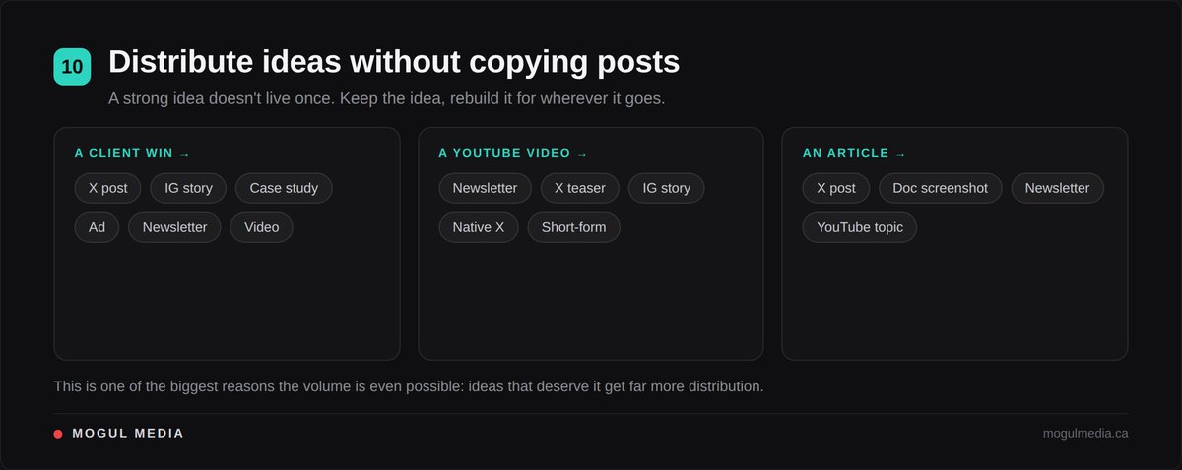Click the MOGUL MEDIA brand name
Viewport: 1182px width, 470px height.
(128, 433)
